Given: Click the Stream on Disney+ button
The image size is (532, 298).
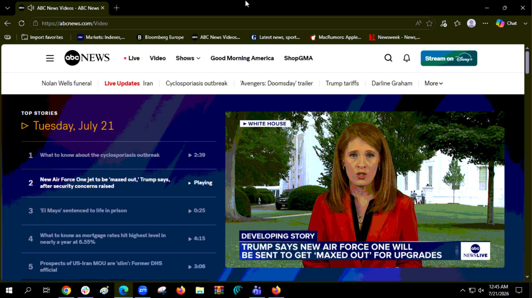Looking at the screenshot, I should (x=449, y=58).
